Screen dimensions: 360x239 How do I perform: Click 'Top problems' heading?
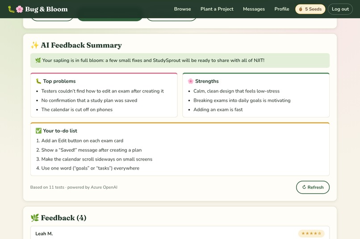59,81
